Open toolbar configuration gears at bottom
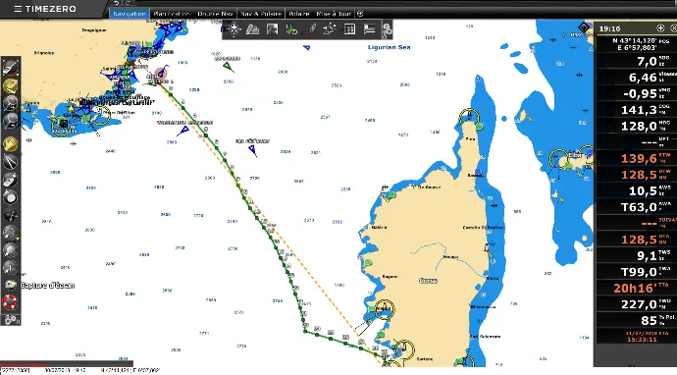677x375 pixels. click(x=11, y=320)
